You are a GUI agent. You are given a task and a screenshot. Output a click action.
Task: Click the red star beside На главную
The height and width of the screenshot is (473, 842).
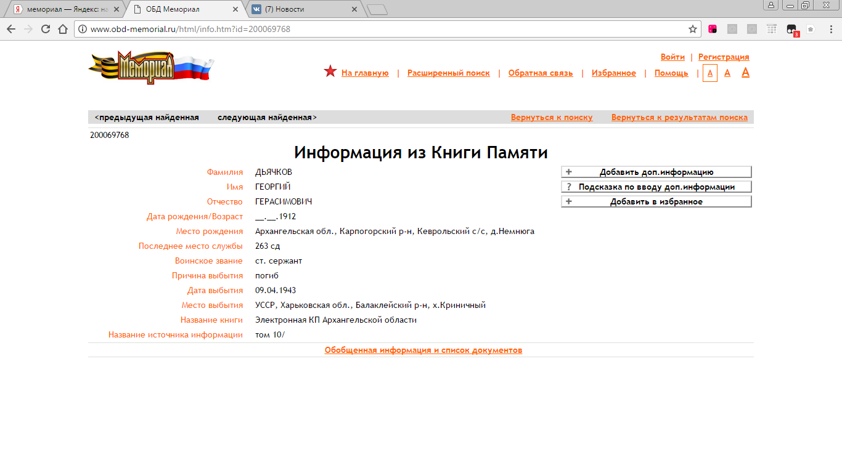click(x=330, y=71)
